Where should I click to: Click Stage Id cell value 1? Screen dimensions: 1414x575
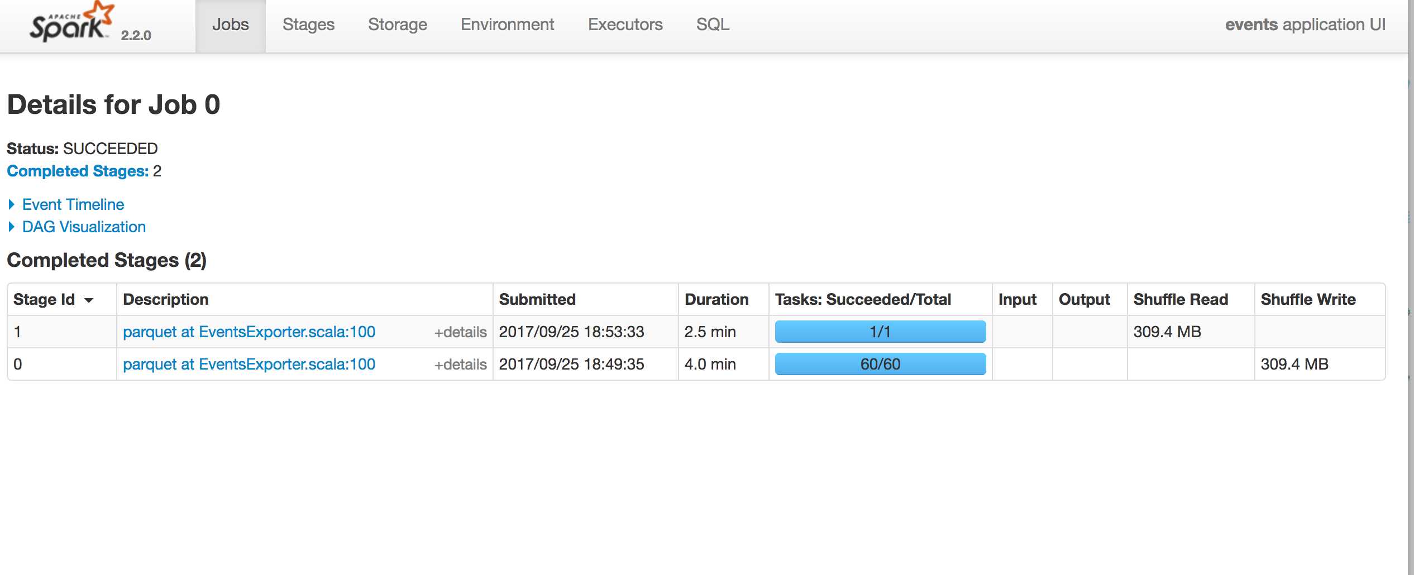[17, 332]
